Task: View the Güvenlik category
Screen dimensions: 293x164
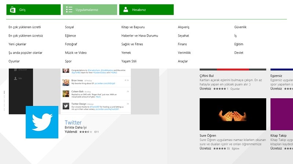Action: point(240,27)
